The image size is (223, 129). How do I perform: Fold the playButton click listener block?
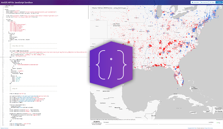pyautogui.click(x=4, y=114)
